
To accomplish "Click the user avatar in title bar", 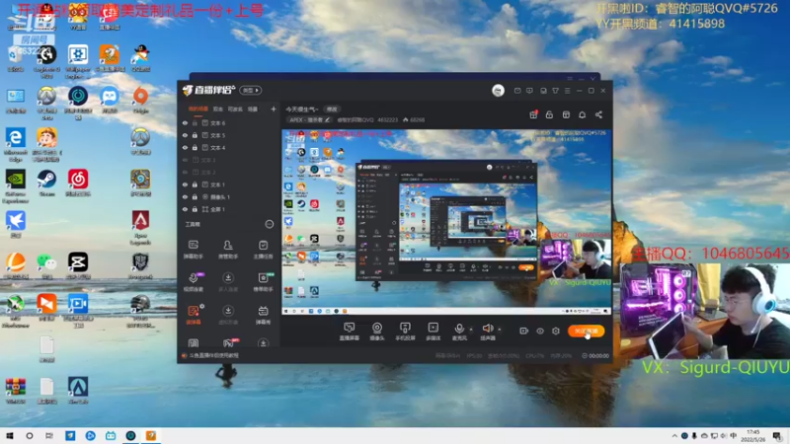I will pos(498,91).
